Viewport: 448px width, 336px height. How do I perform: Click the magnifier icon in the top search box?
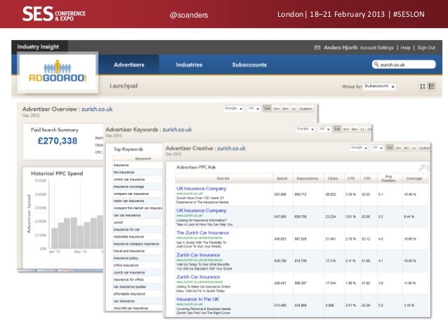click(x=375, y=65)
